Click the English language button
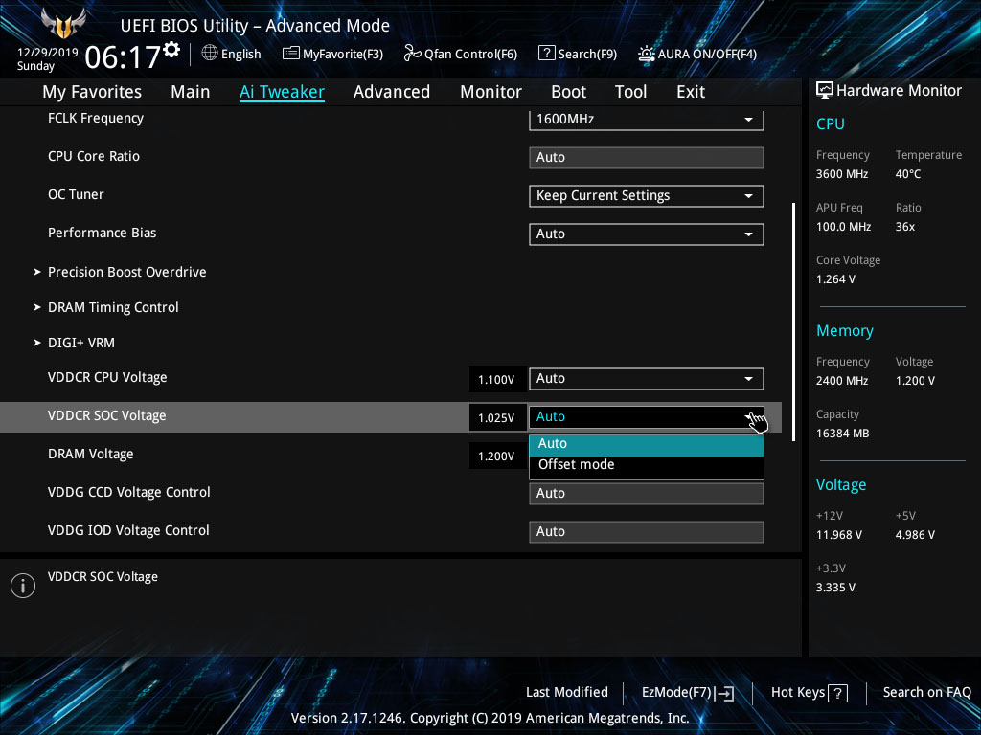981x735 pixels. 240,55
